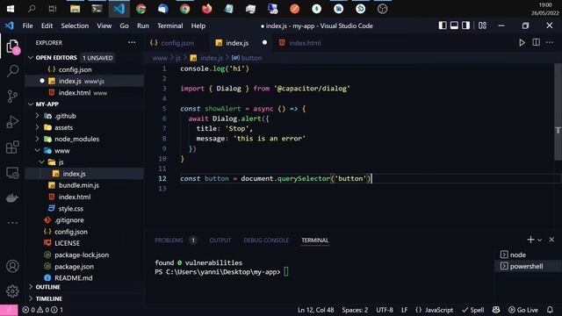562x316 pixels.
Task: Click the editor vertical scrollbar
Action: click(558, 112)
